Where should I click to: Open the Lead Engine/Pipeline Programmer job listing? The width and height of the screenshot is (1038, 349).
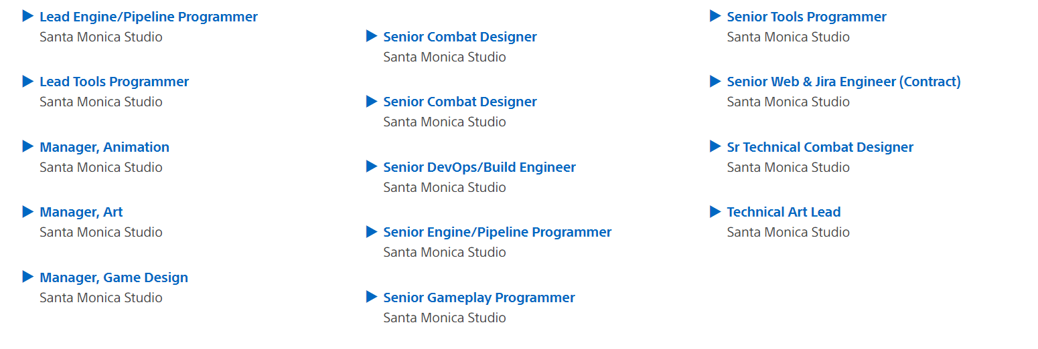coord(149,17)
